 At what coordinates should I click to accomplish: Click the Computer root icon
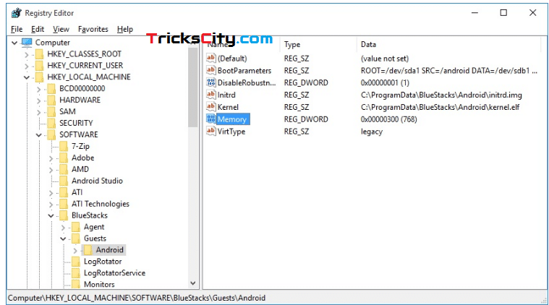click(27, 43)
